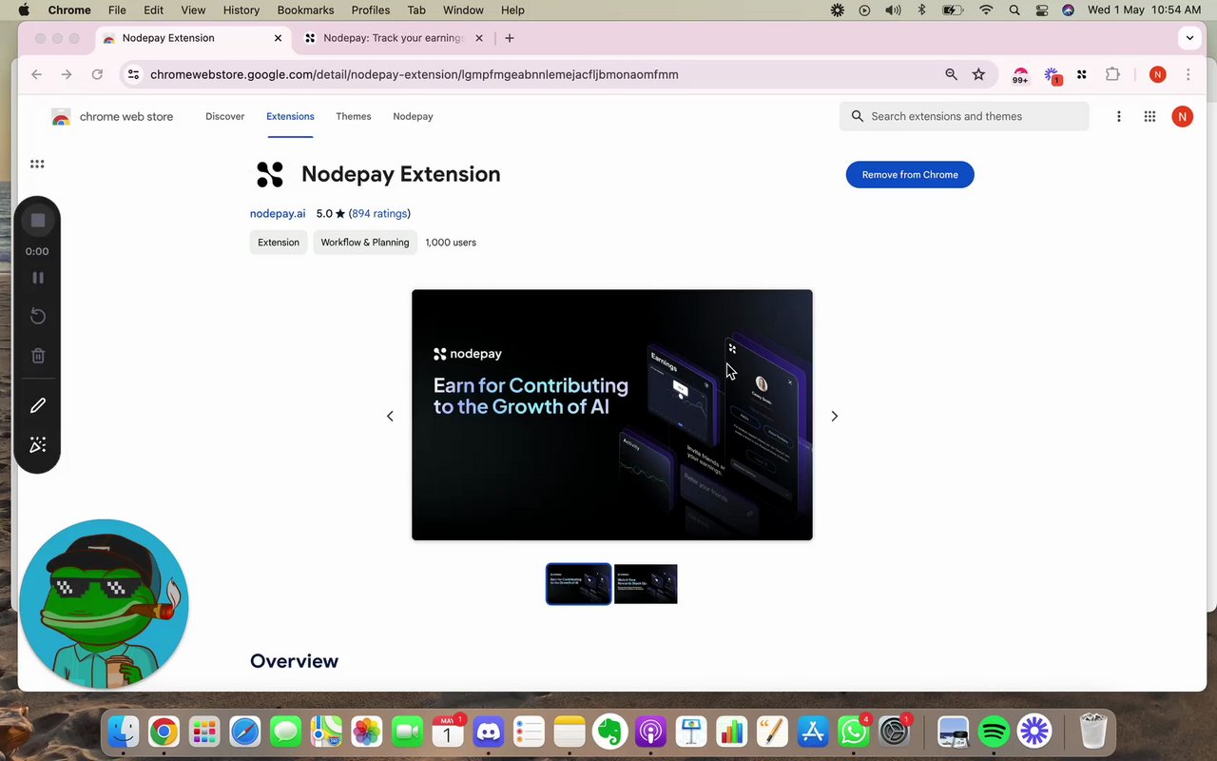Image resolution: width=1217 pixels, height=761 pixels.
Task: Show the next screenshot in the carousel
Action: click(x=835, y=416)
